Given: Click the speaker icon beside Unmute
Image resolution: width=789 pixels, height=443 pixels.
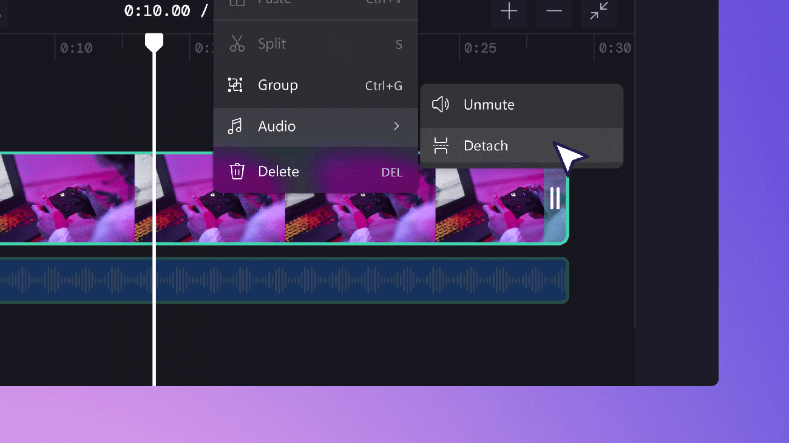Looking at the screenshot, I should [x=439, y=104].
